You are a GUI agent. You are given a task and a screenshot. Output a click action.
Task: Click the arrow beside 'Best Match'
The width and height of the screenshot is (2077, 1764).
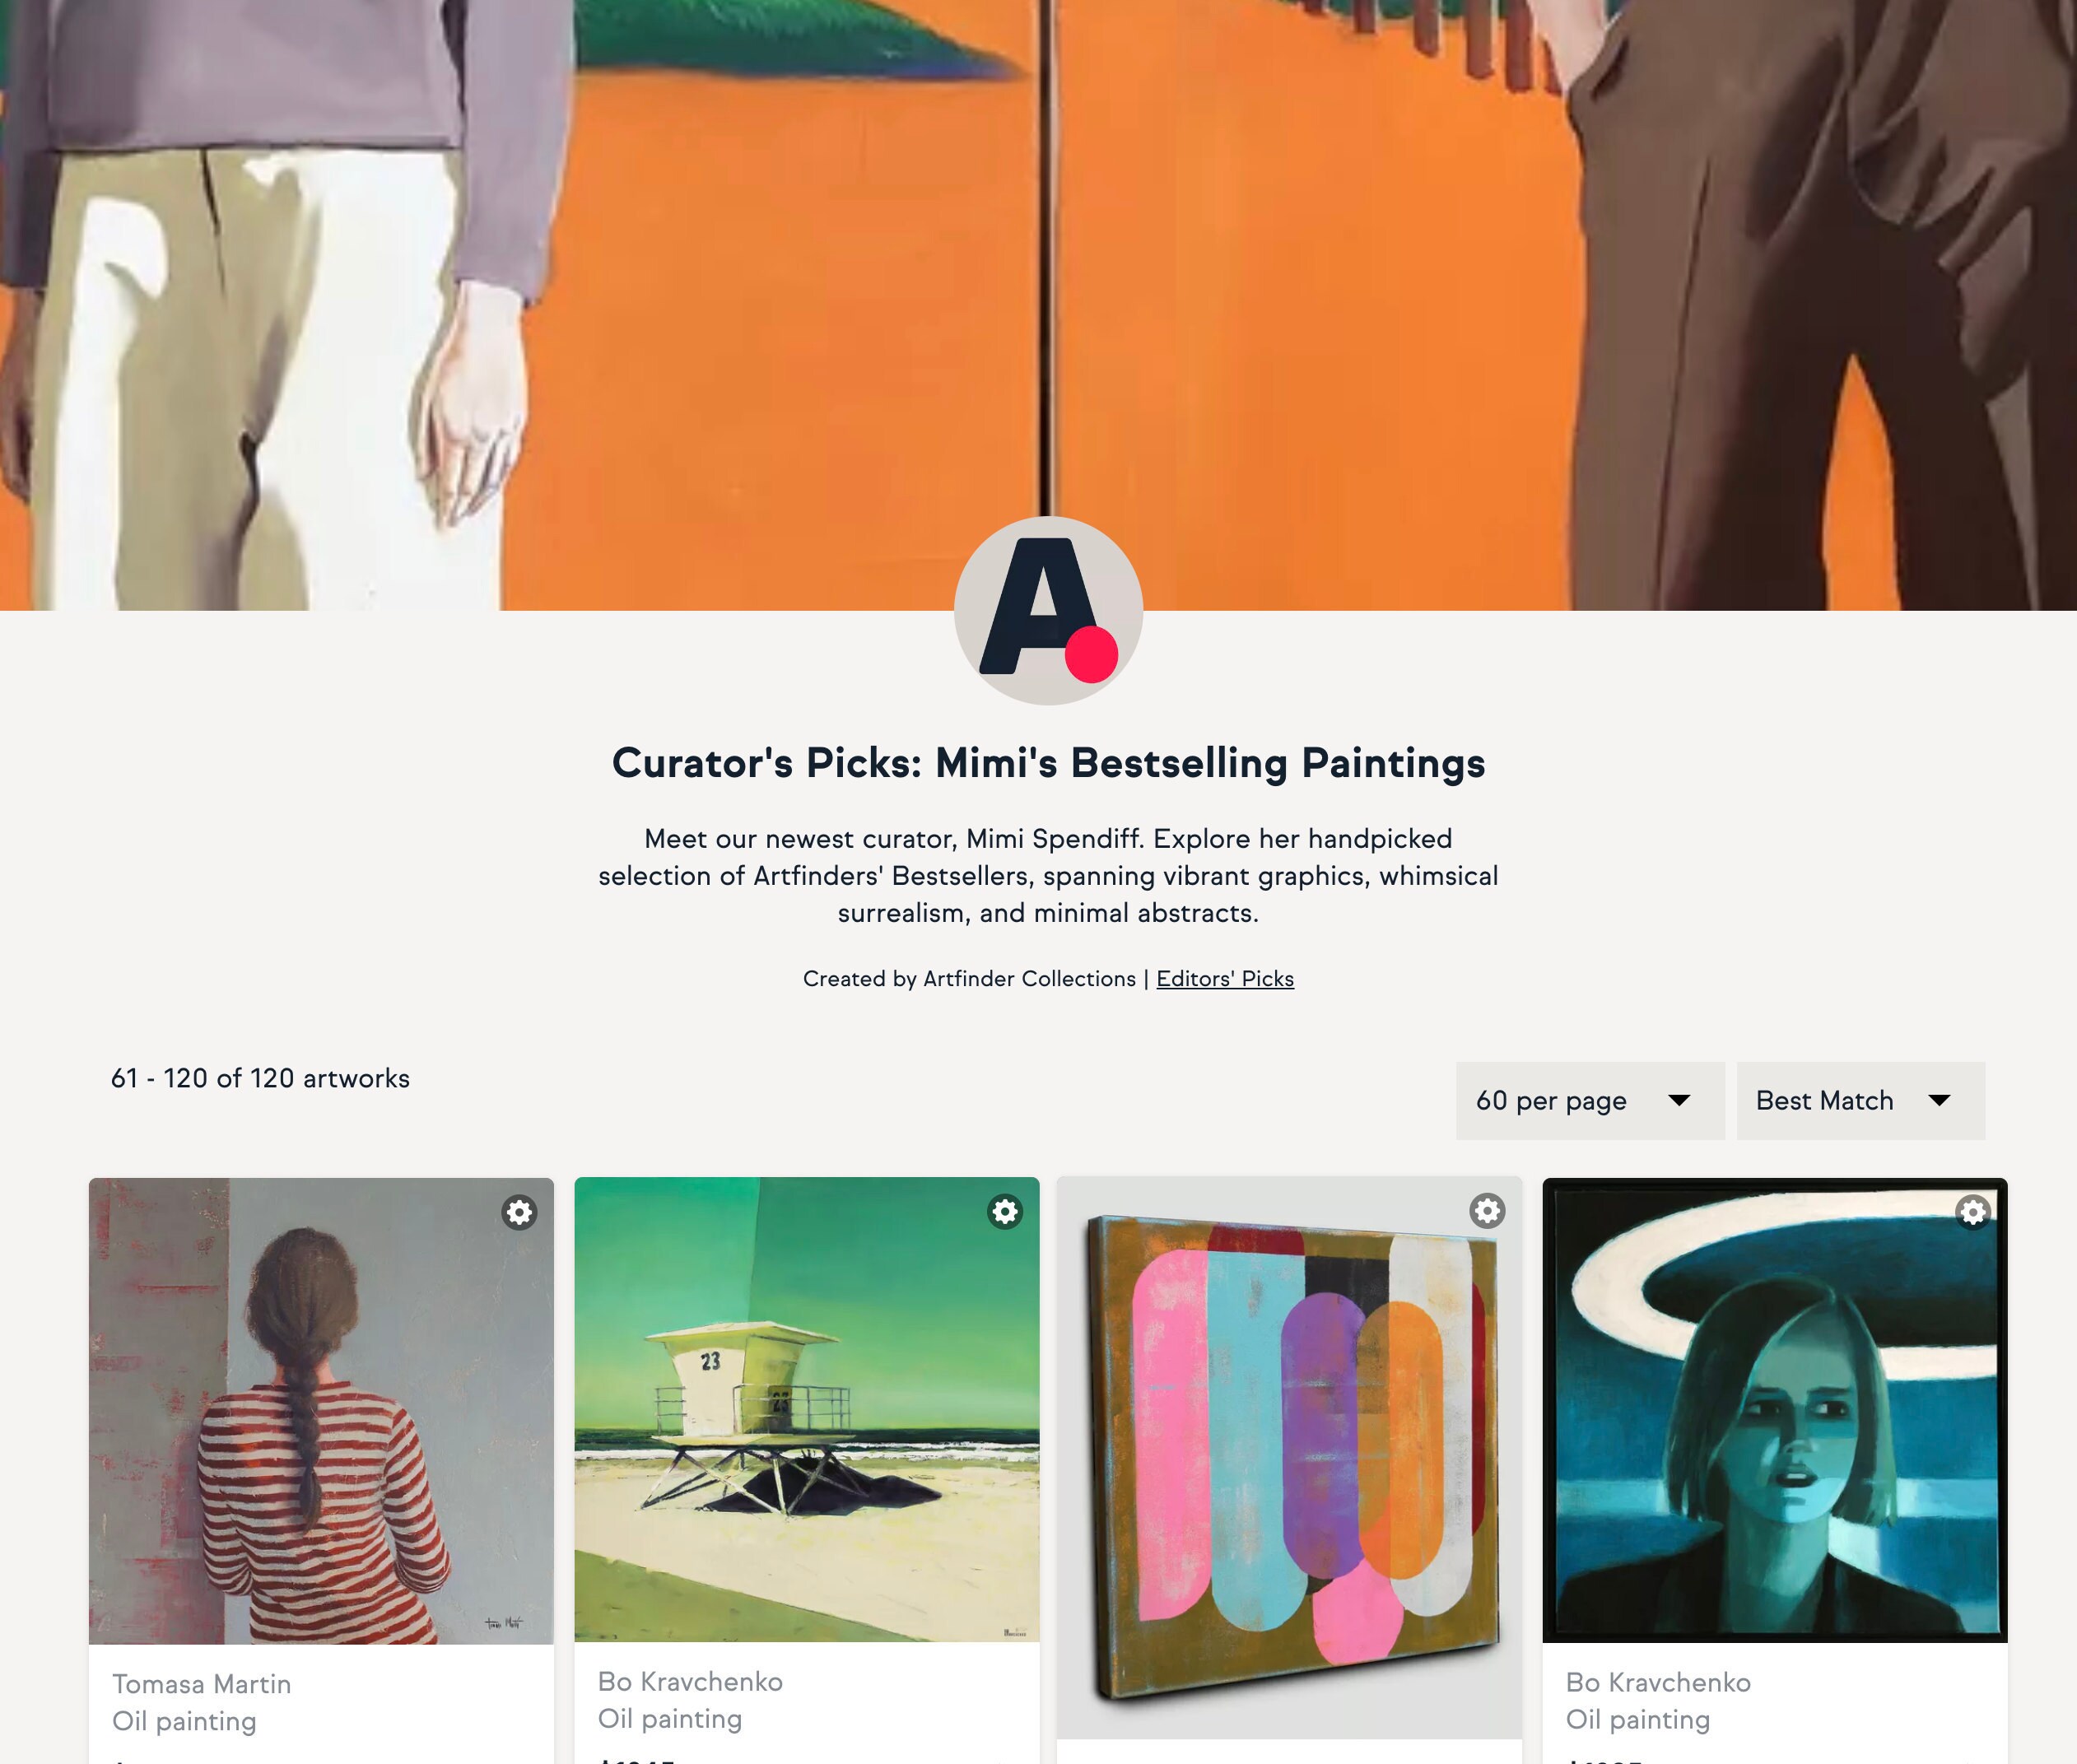(x=1939, y=1100)
